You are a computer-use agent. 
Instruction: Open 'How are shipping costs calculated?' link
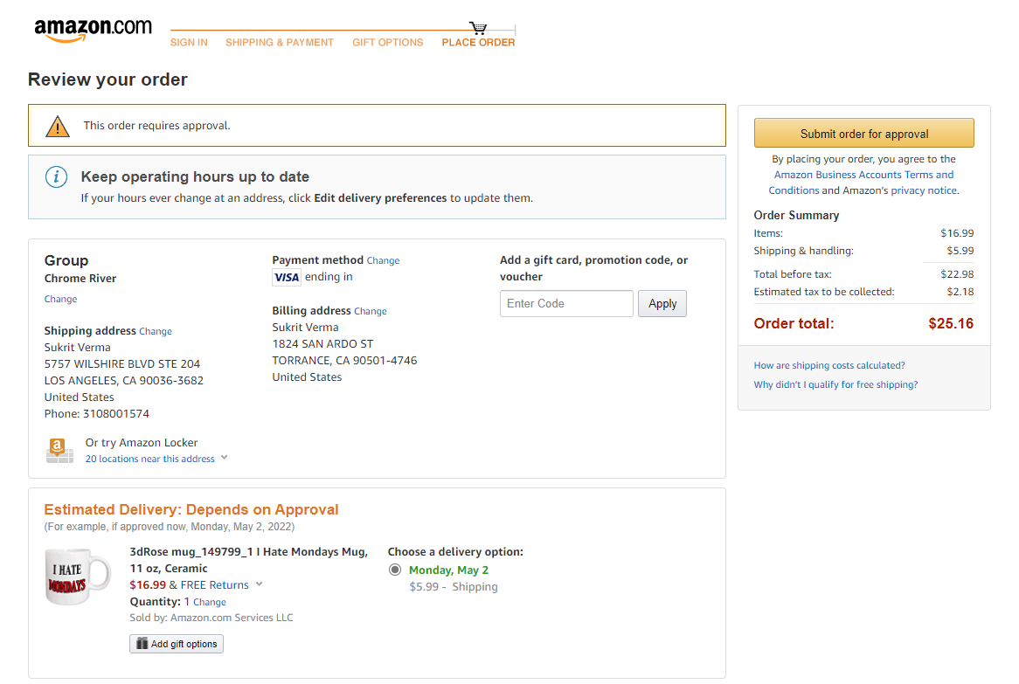[x=829, y=365]
